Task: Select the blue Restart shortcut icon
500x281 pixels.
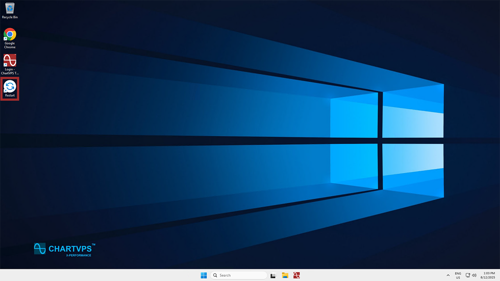Action: (x=10, y=86)
